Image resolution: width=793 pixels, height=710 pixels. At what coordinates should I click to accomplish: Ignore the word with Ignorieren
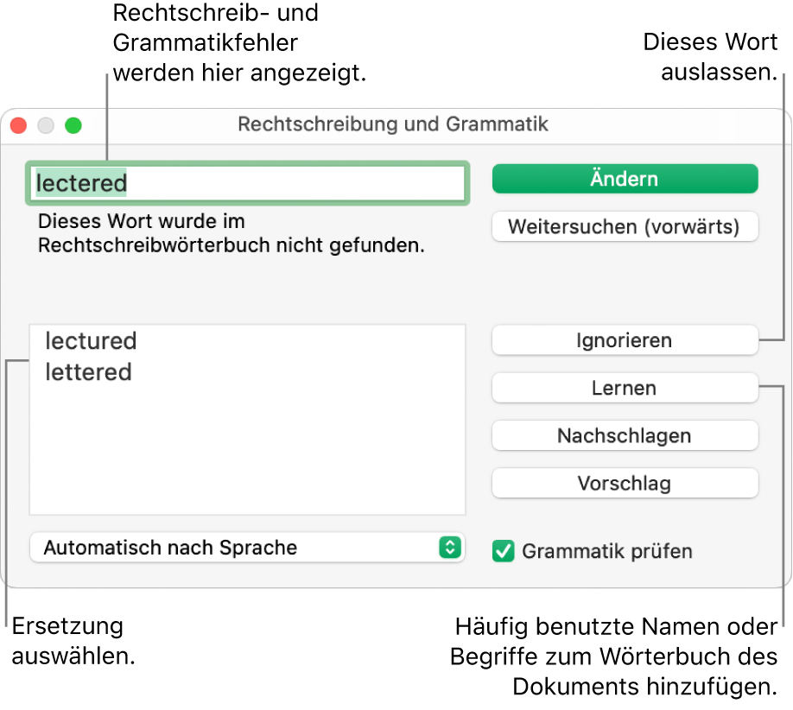click(x=625, y=340)
